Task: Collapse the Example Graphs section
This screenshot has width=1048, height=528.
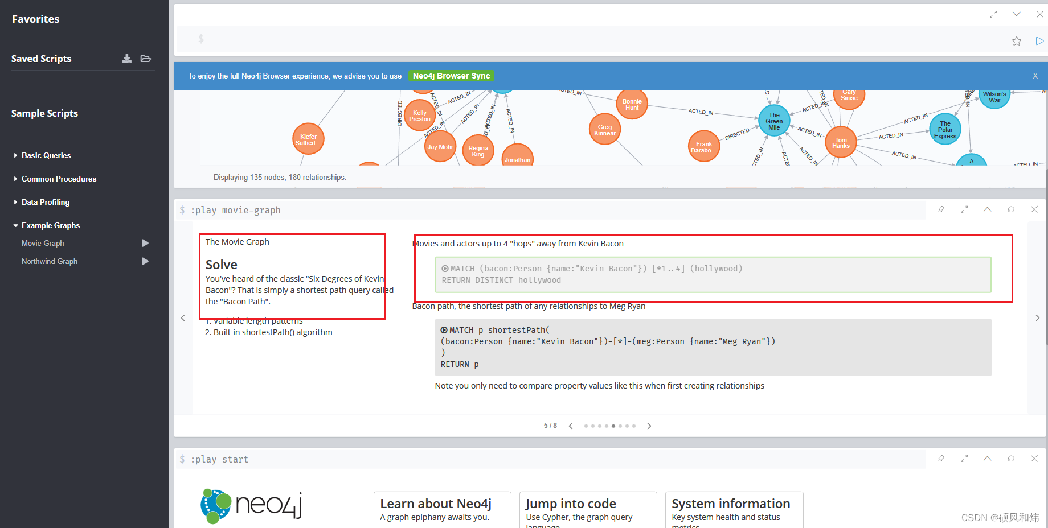Action: pyautogui.click(x=51, y=225)
